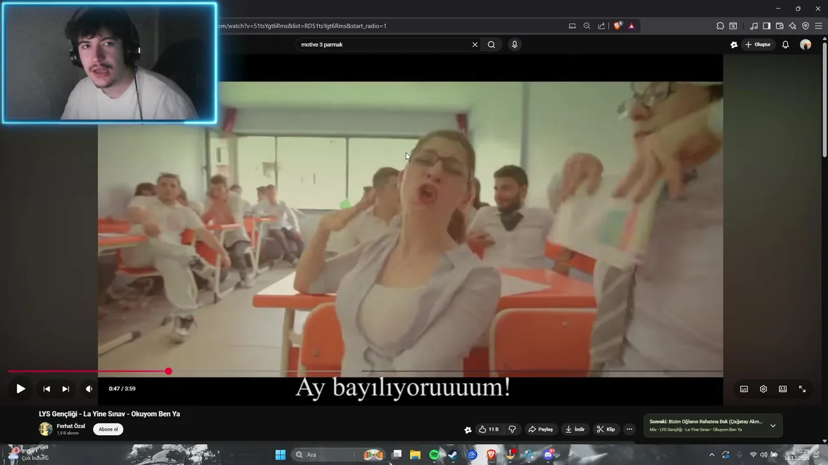This screenshot has height=465, width=828.
Task: Skip to next video in playlist
Action: 65,389
